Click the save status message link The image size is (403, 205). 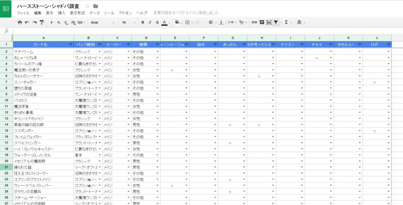pos(186,13)
